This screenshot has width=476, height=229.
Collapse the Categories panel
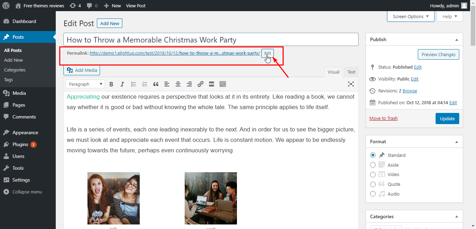[457, 217]
